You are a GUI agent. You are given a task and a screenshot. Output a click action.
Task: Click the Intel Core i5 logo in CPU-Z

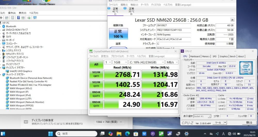pos(246,68)
